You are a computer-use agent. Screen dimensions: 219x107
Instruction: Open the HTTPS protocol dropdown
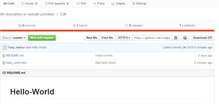click(x=124, y=38)
